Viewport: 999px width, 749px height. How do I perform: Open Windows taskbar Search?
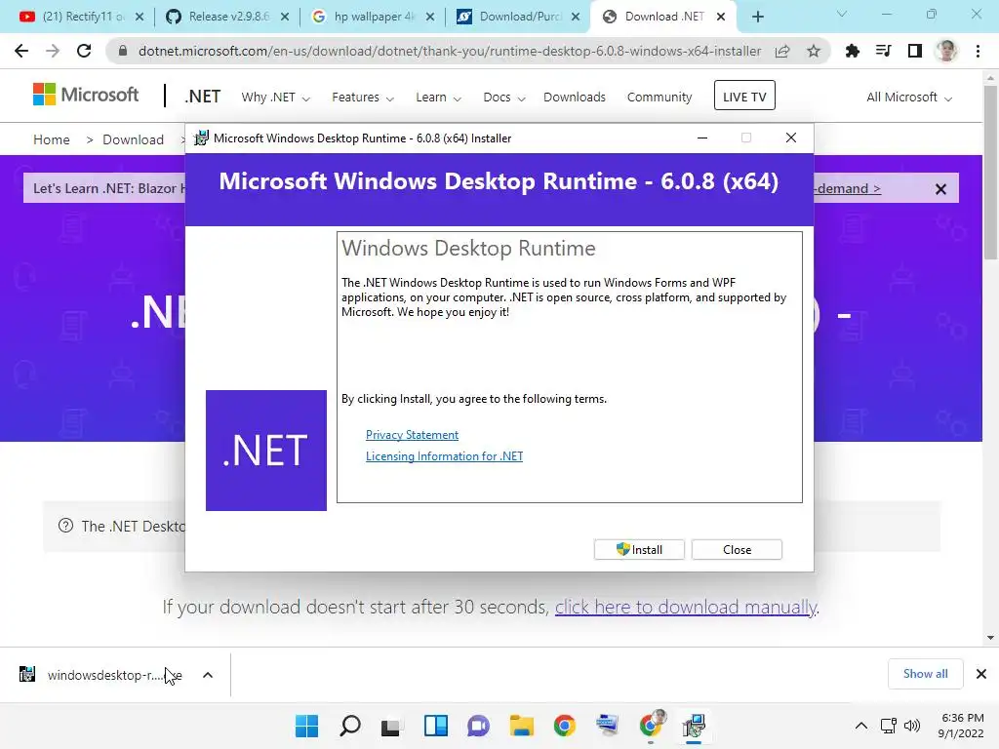(350, 726)
